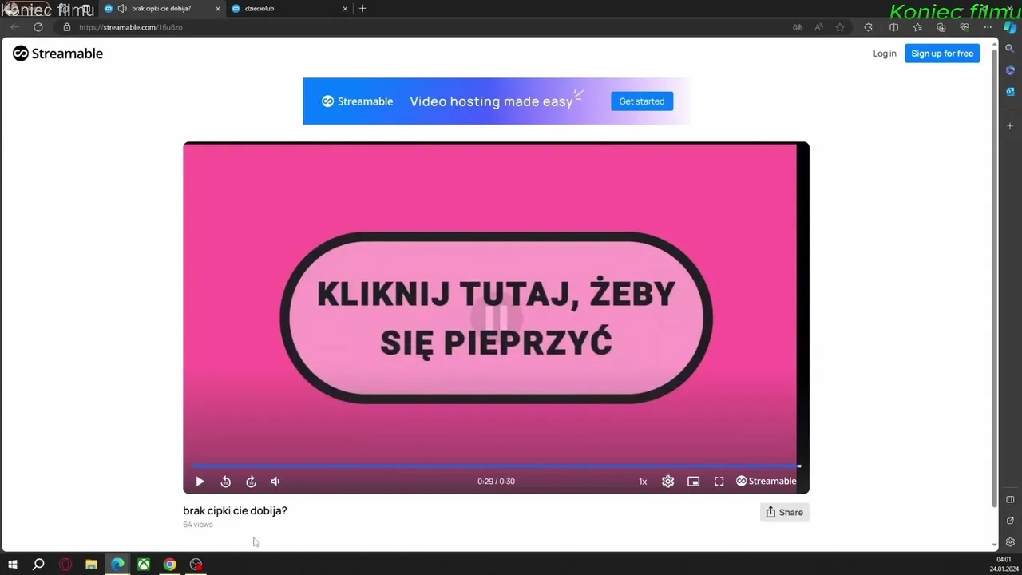The width and height of the screenshot is (1022, 575).
Task: Open the collections icon
Action: click(x=941, y=27)
